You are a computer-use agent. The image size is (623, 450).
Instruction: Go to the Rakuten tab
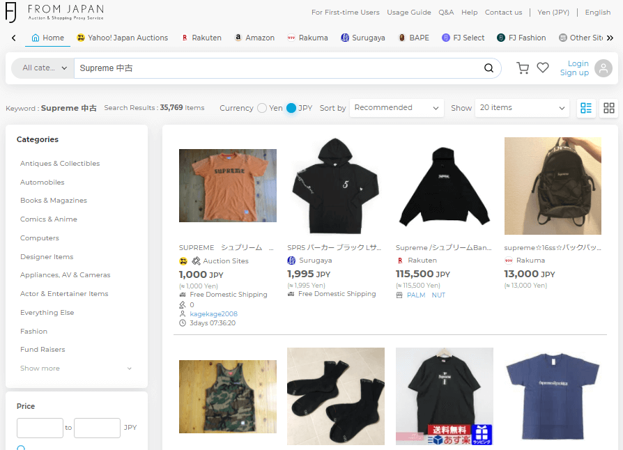pos(201,38)
